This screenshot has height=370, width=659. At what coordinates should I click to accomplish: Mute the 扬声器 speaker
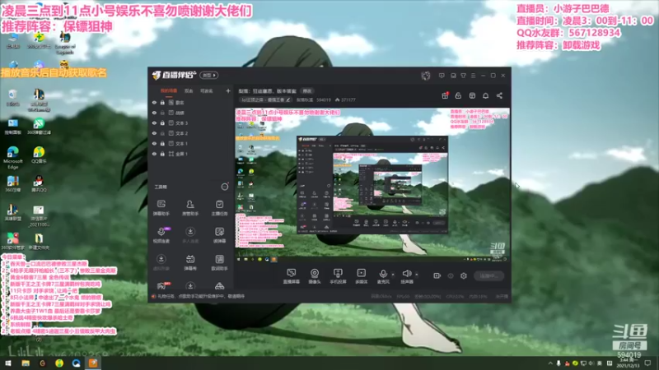[406, 276]
